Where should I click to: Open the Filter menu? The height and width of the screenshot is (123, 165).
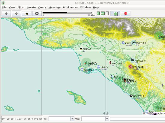(21, 7)
